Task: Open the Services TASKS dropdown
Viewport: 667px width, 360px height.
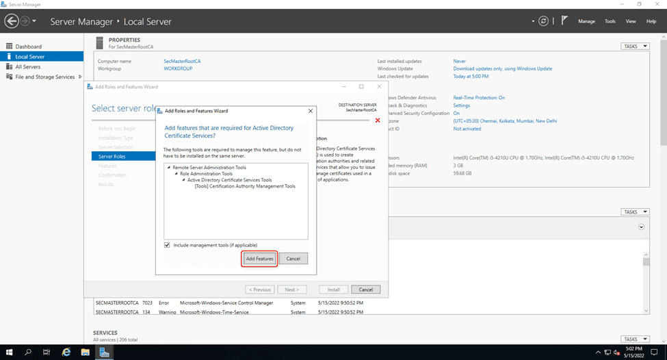Action: coord(635,339)
